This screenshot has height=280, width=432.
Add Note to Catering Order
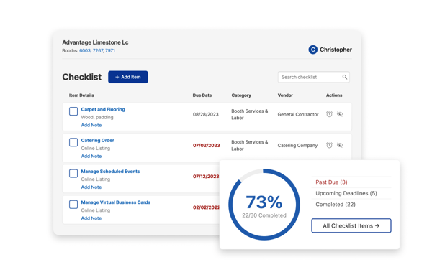click(x=91, y=157)
